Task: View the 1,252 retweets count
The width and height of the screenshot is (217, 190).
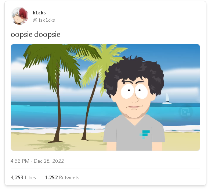Action: 51,177
